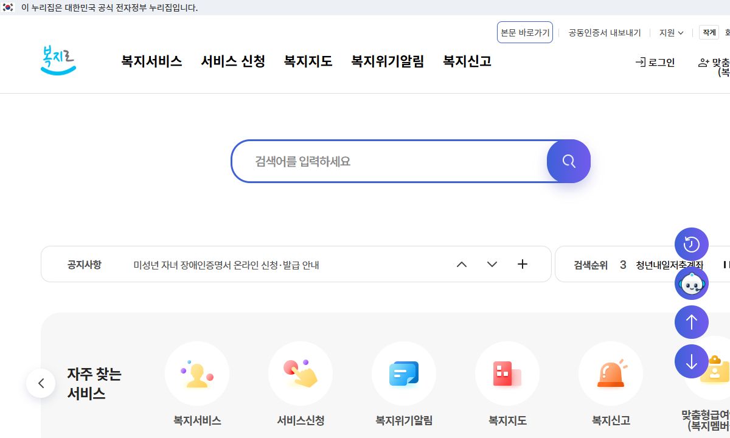Click the previous arrow in 자주 찾는 서비스

click(41, 383)
